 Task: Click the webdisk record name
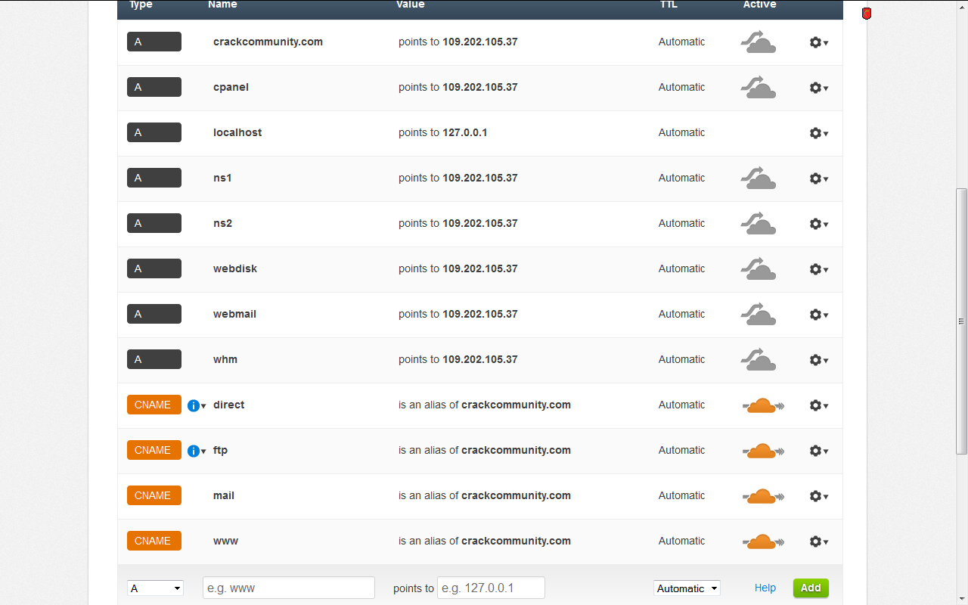click(x=235, y=268)
